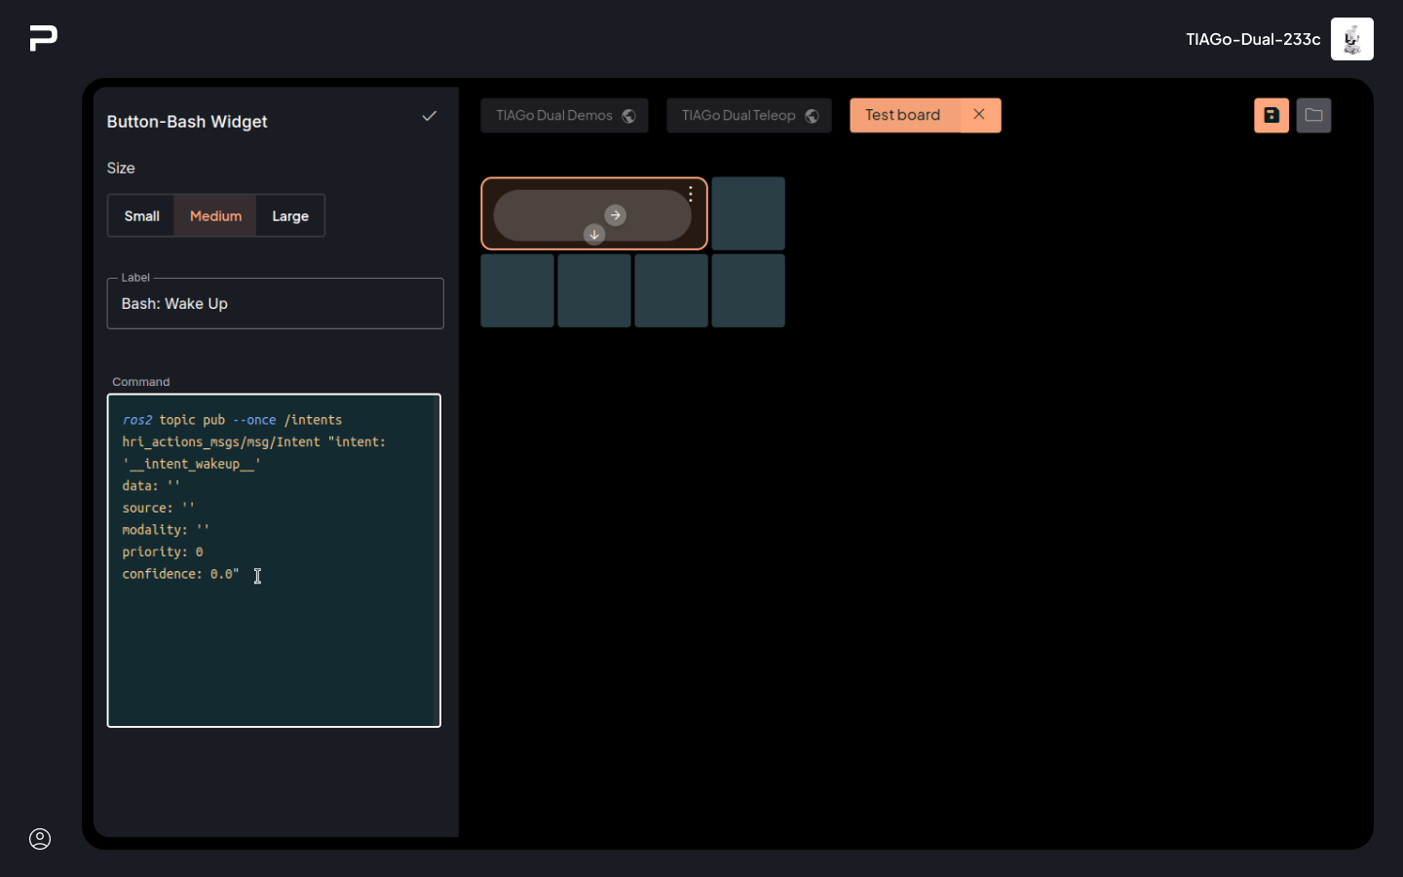The width and height of the screenshot is (1403, 877).
Task: Click the TIAGo-Dual-233c robot name
Action: [1252, 39]
